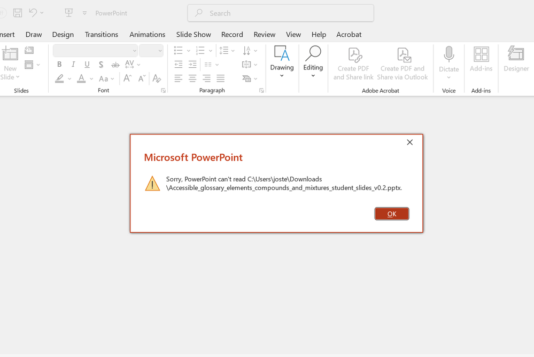Open Customize Quick Access Toolbar dropdown
The image size is (534, 357).
[84, 13]
